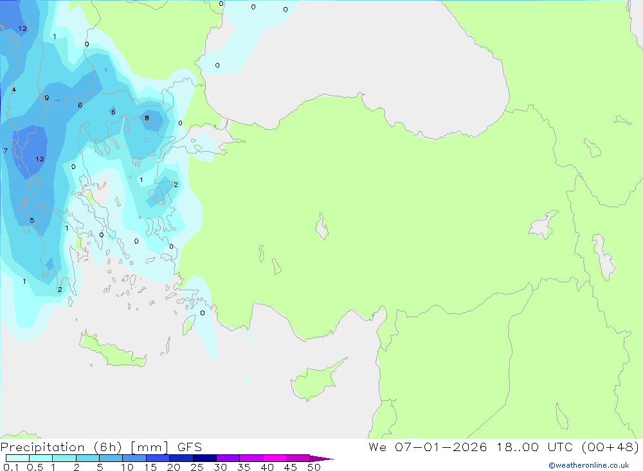Select the 35–40 mm legend color swatch
The image size is (643, 471).
251,458
